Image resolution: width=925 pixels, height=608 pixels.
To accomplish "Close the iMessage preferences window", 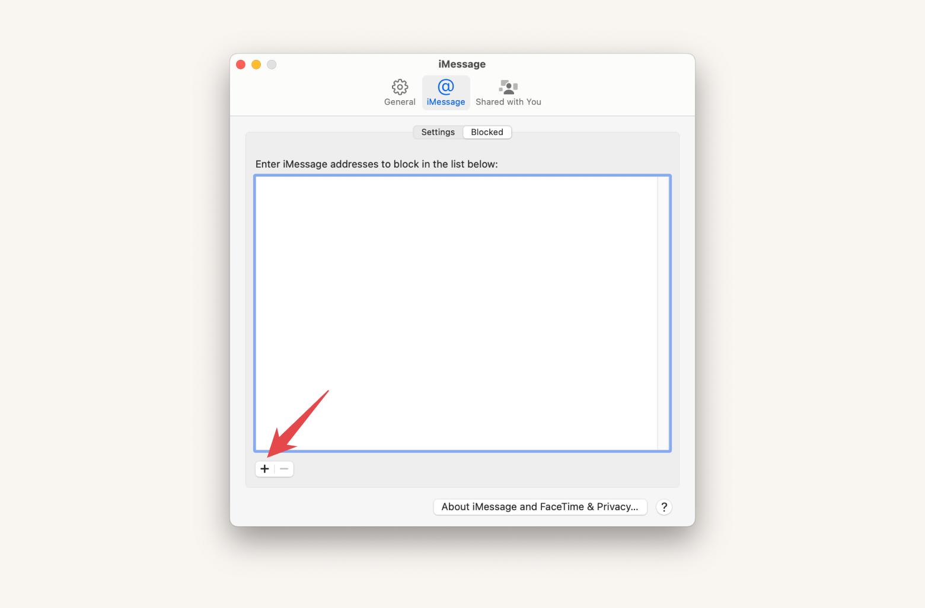I will 241,65.
